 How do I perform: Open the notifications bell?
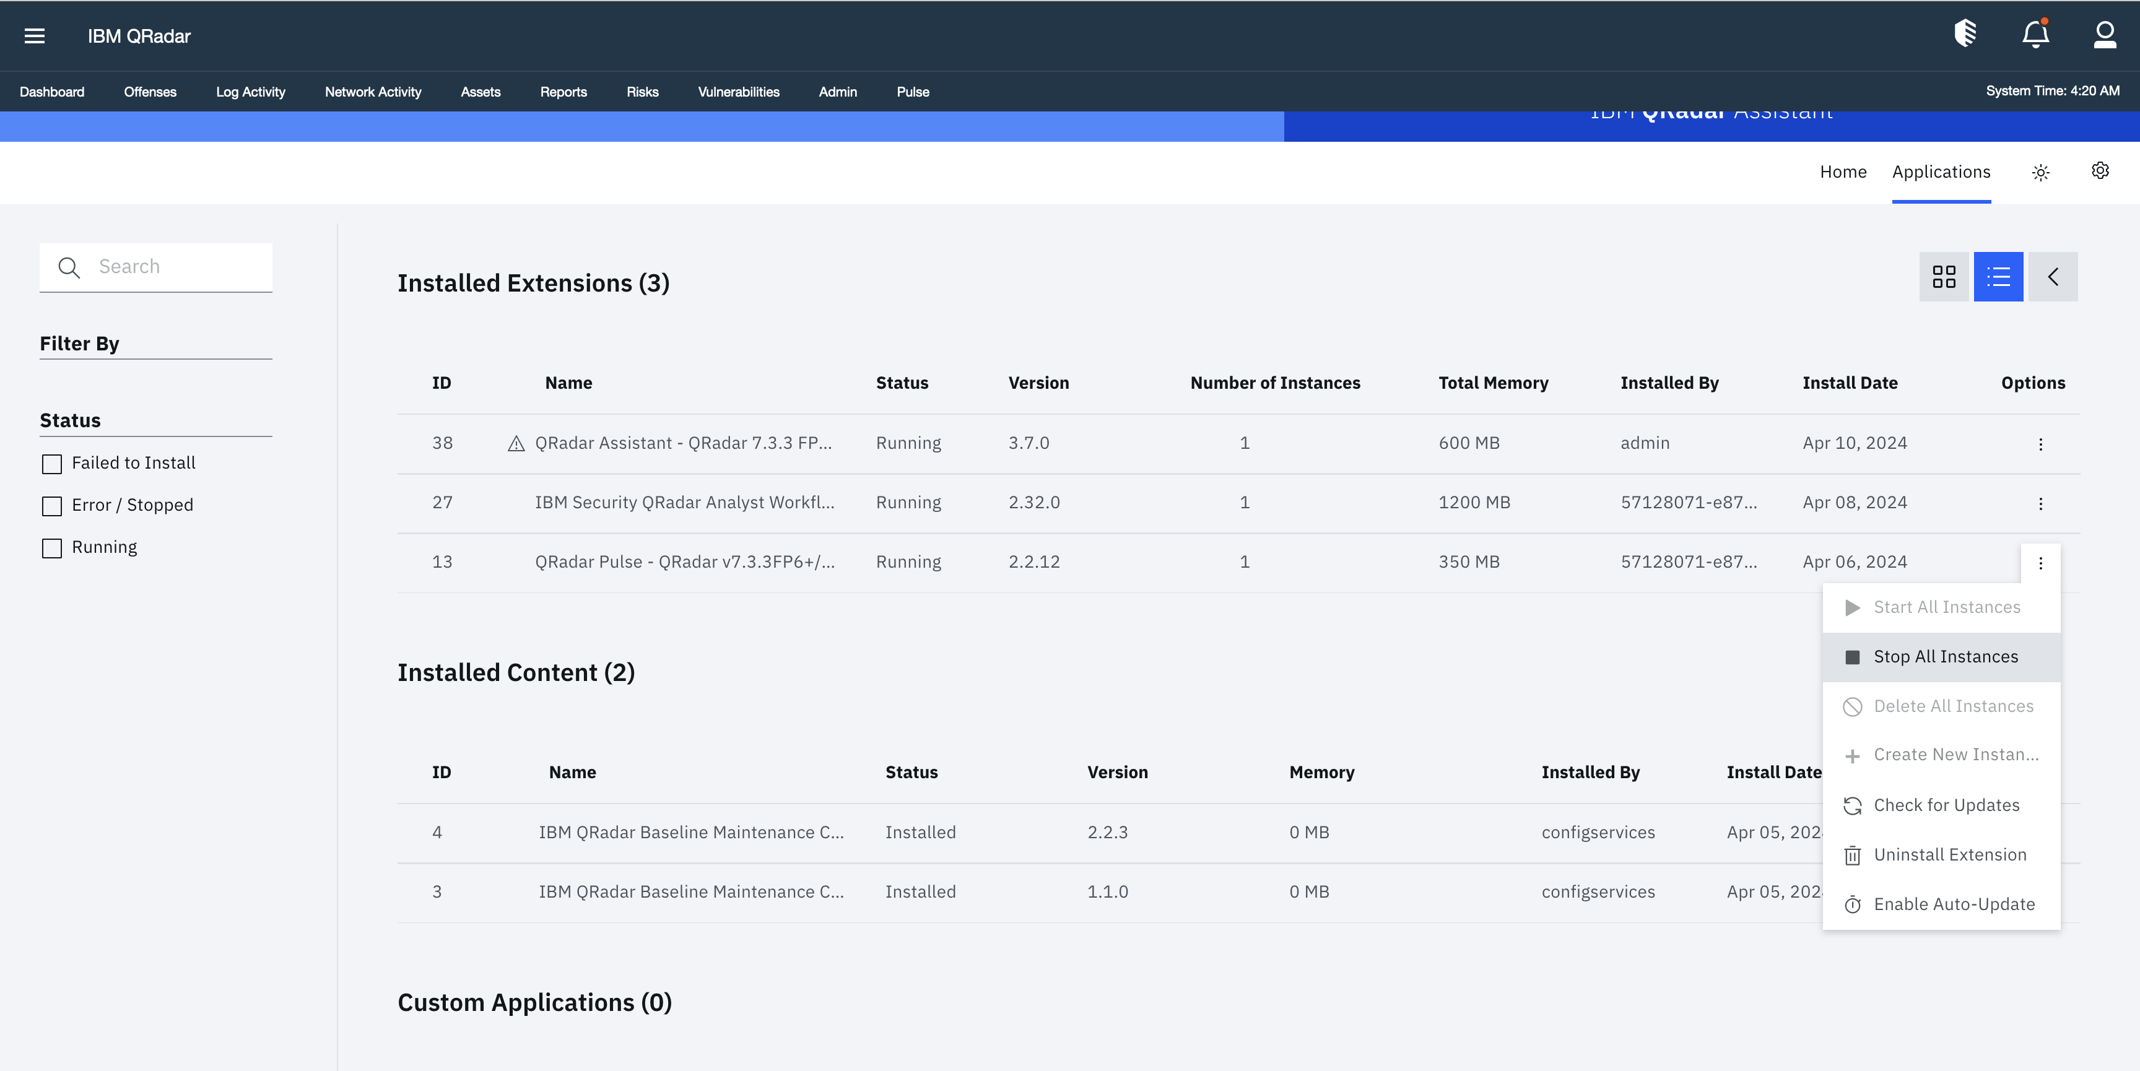tap(2035, 34)
